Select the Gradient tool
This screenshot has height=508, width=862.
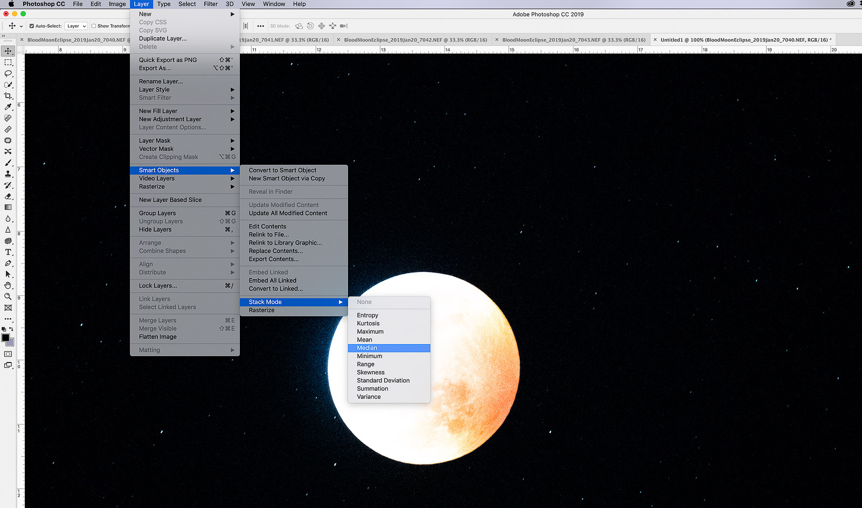(x=8, y=206)
